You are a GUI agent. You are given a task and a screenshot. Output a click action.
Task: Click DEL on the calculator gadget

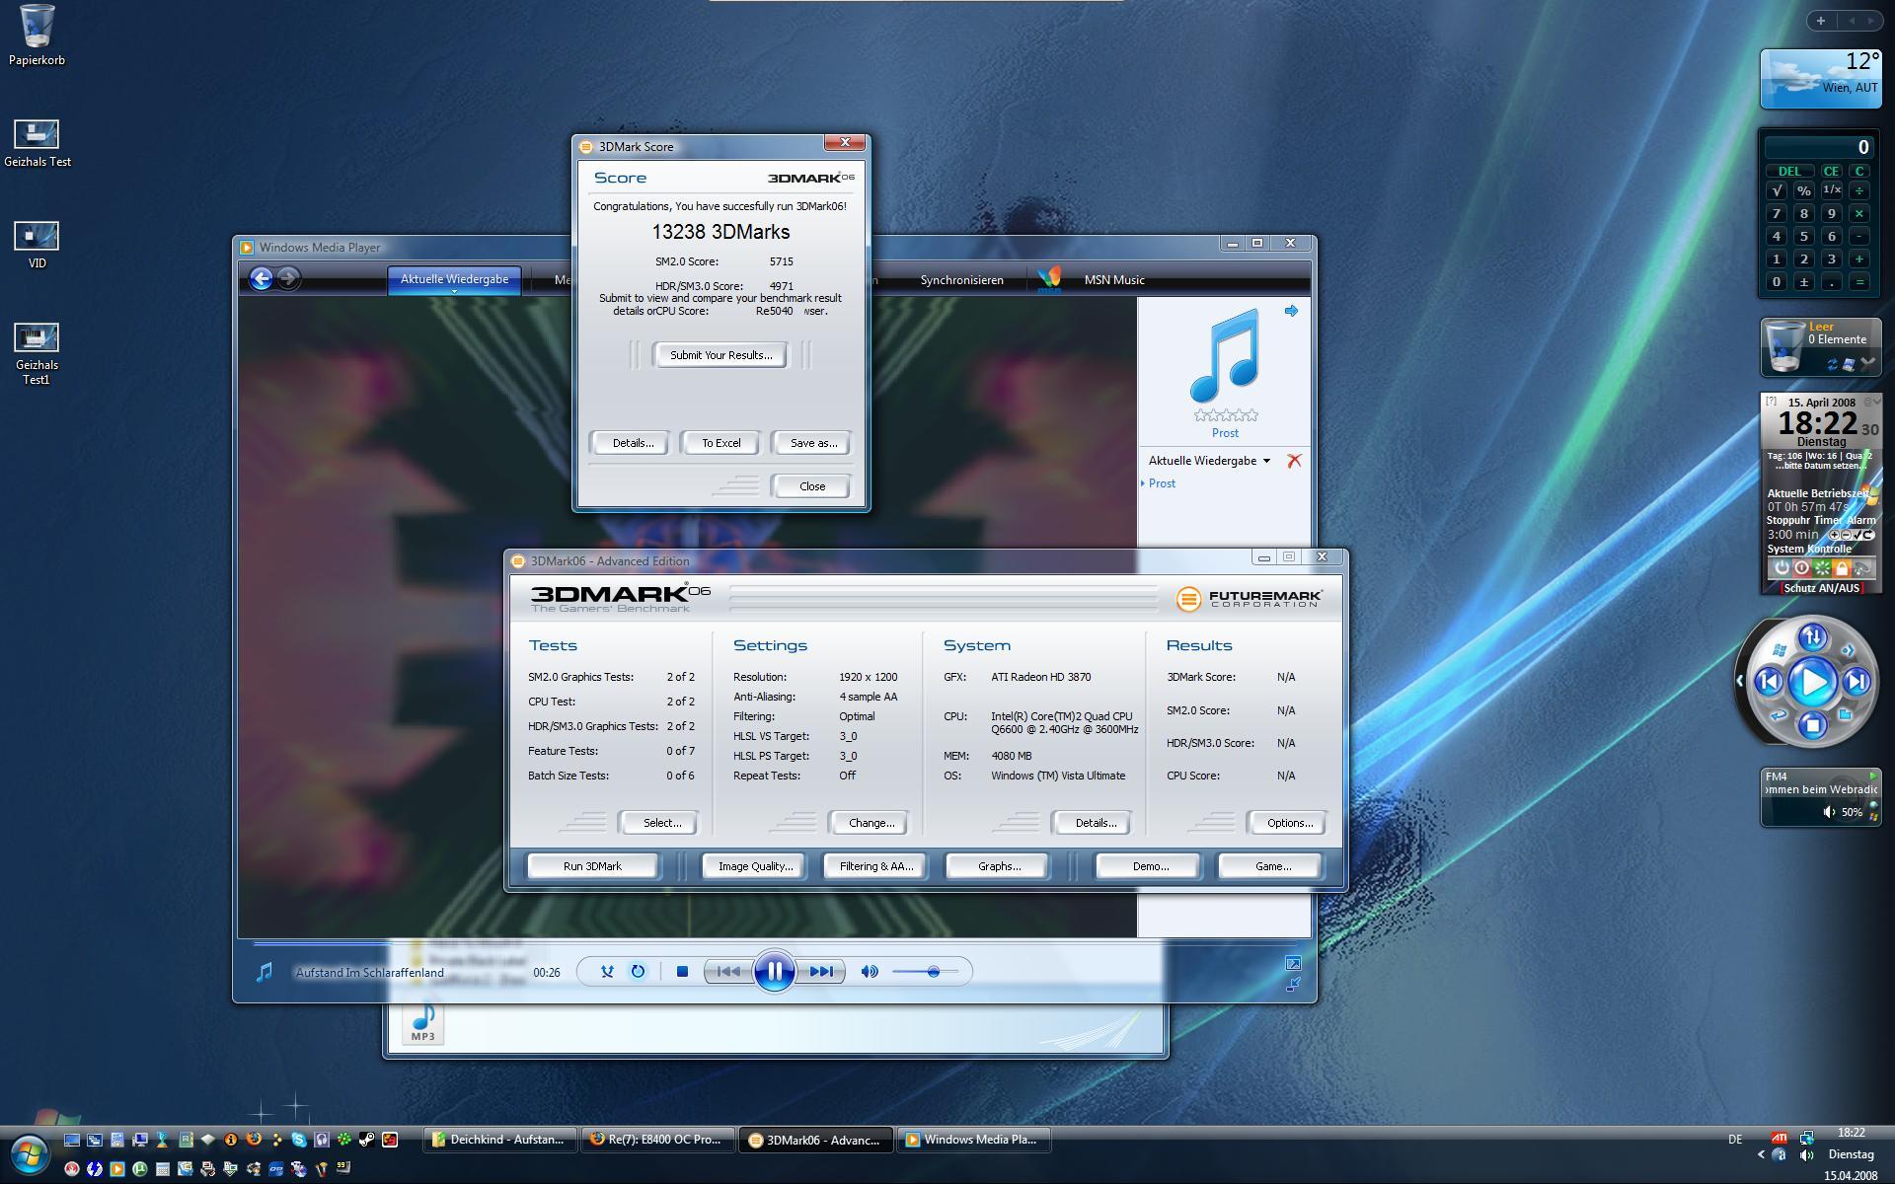tap(1789, 171)
